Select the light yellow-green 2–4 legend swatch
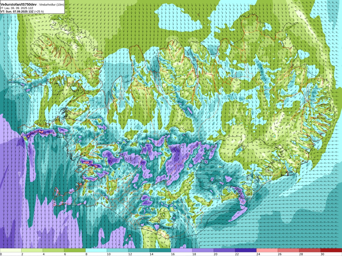 tap(32, 250)
